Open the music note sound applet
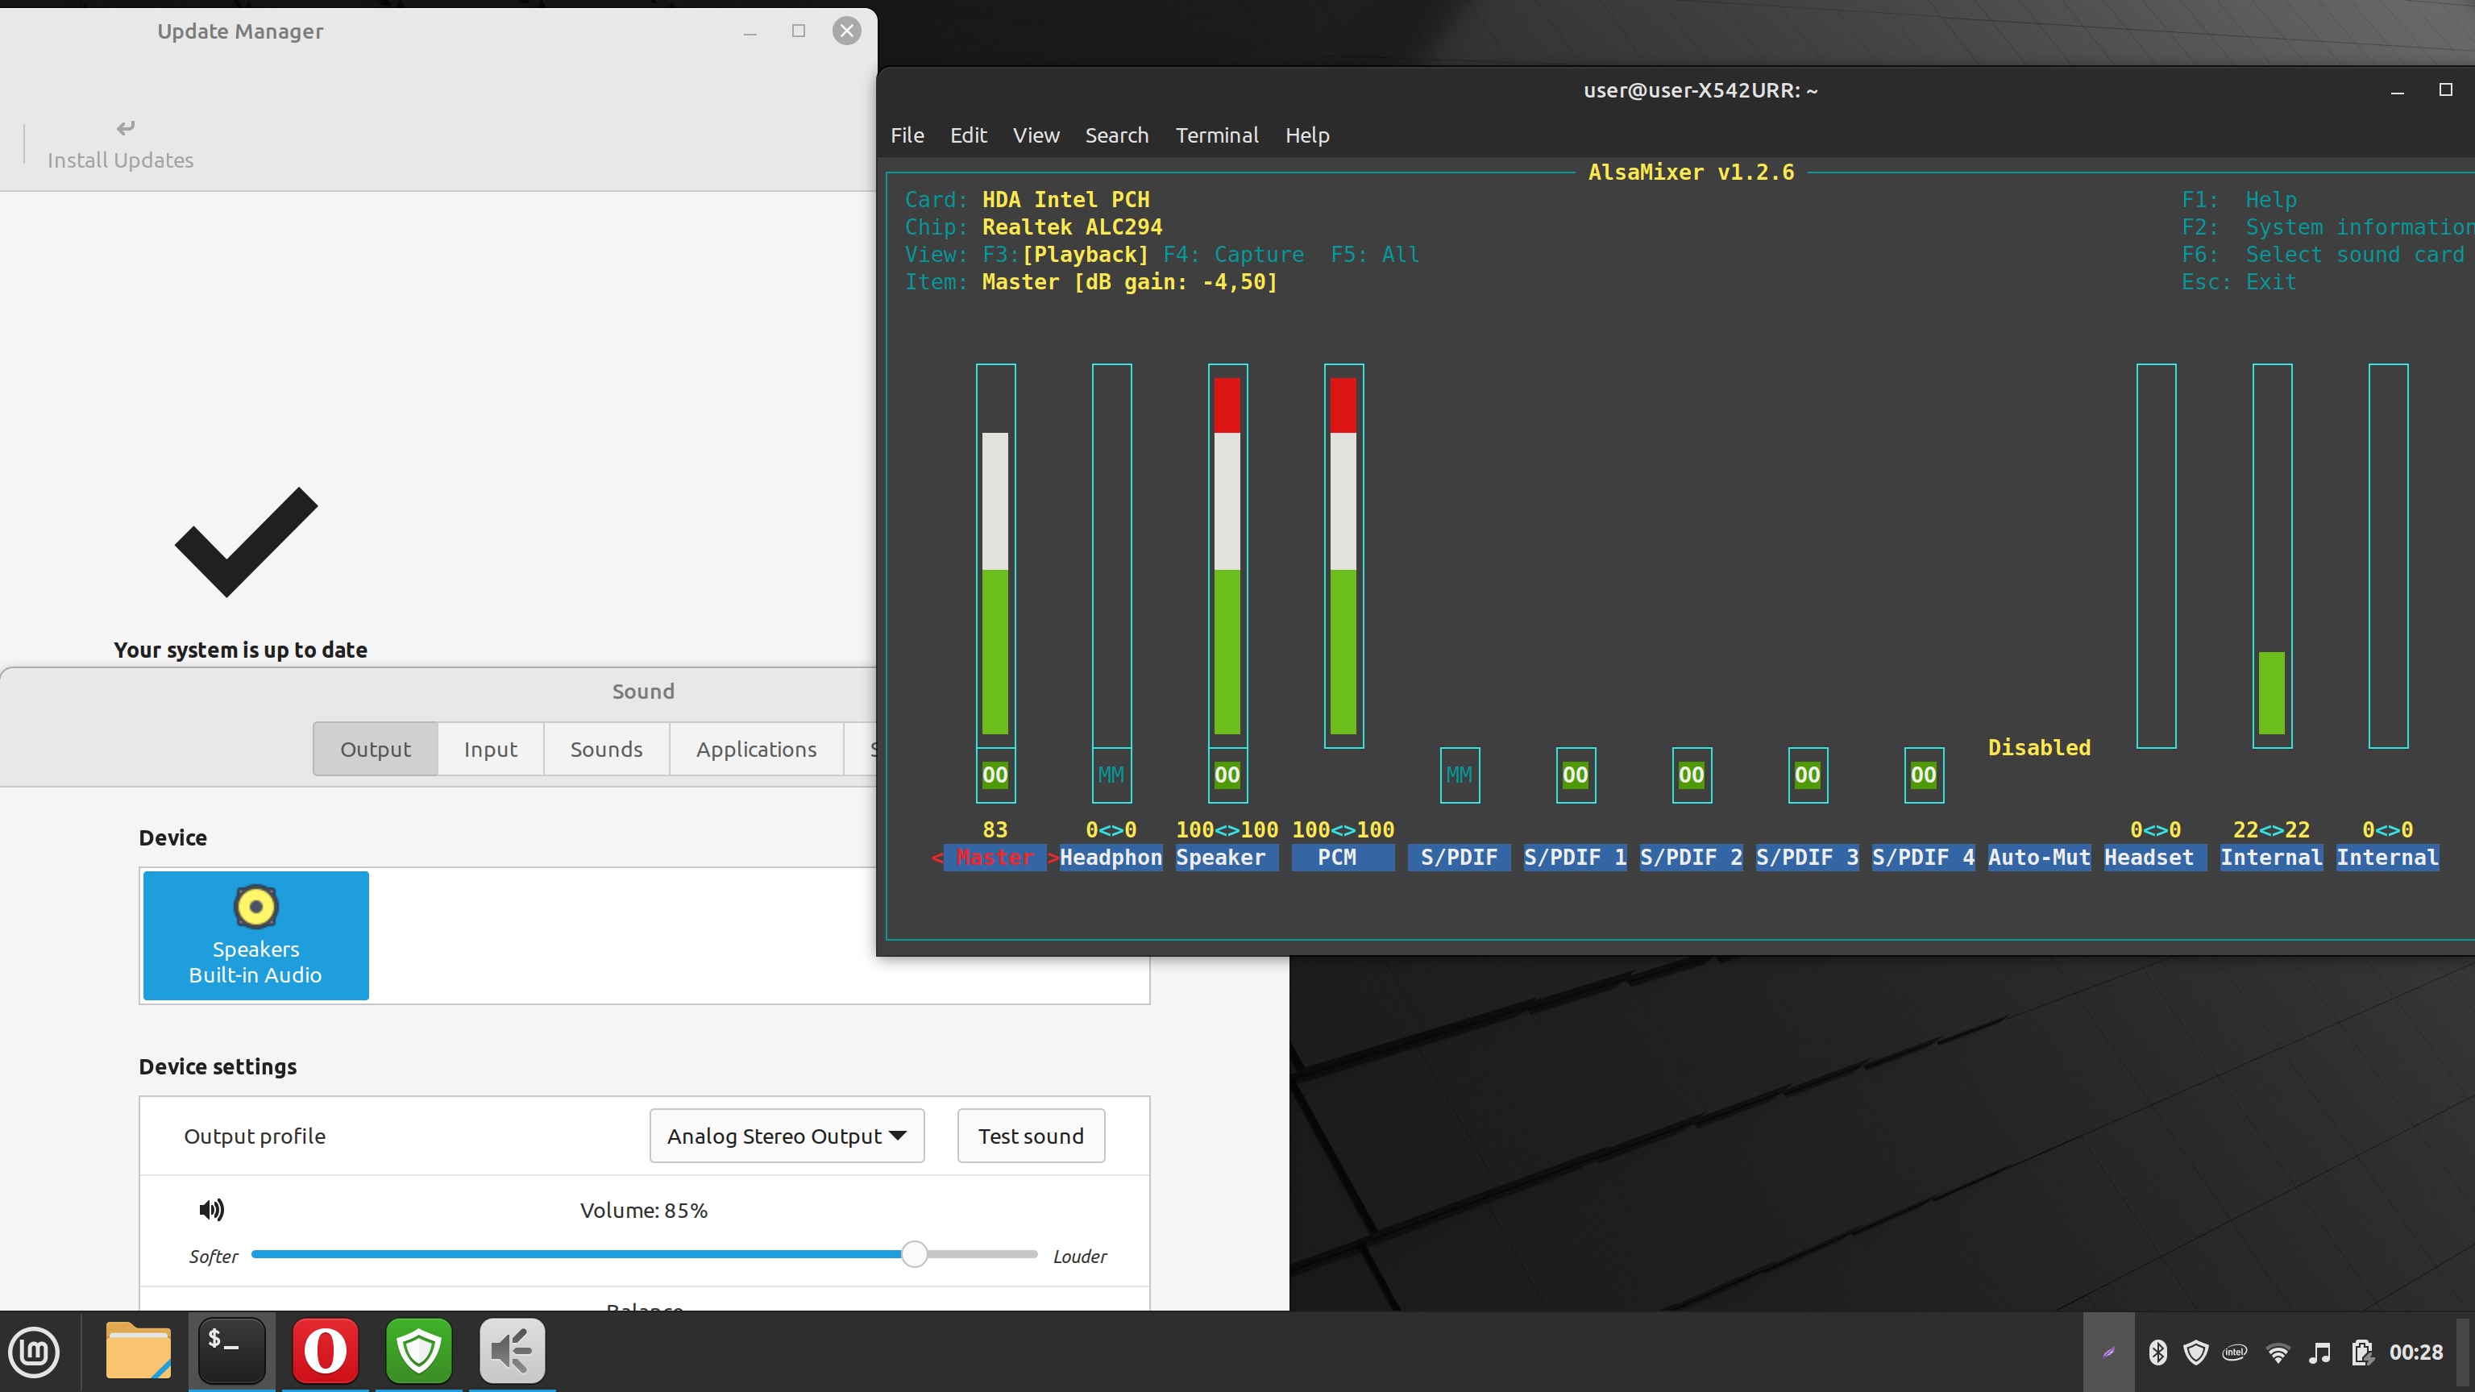The width and height of the screenshot is (2475, 1392). tap(2319, 1353)
